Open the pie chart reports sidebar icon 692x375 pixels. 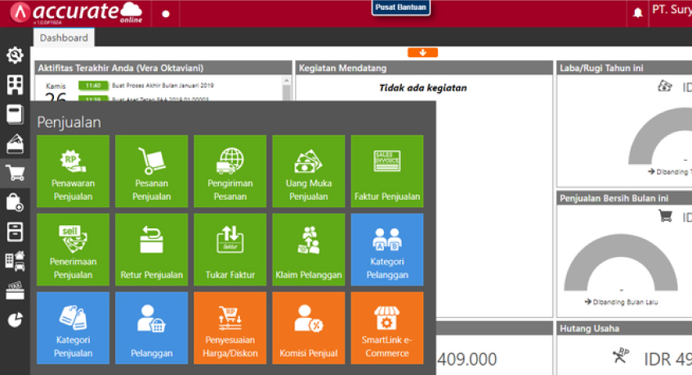tap(15, 320)
